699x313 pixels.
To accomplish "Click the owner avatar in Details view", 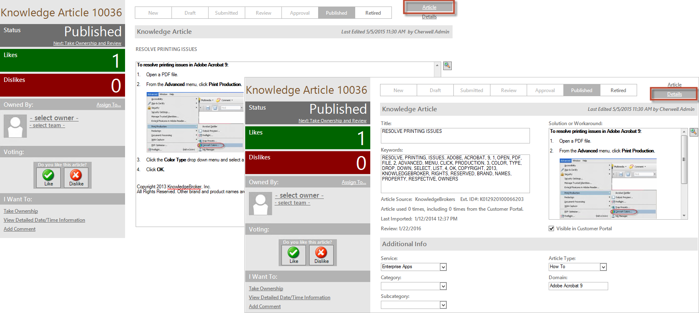I will pyautogui.click(x=260, y=203).
